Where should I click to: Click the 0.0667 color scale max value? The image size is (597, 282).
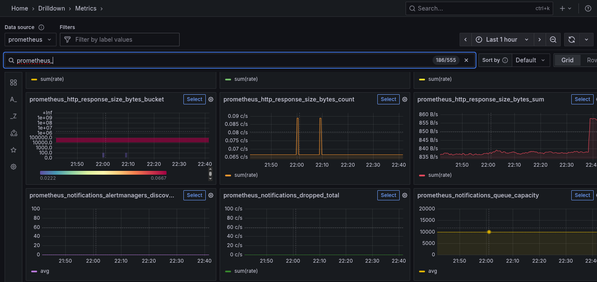(159, 178)
